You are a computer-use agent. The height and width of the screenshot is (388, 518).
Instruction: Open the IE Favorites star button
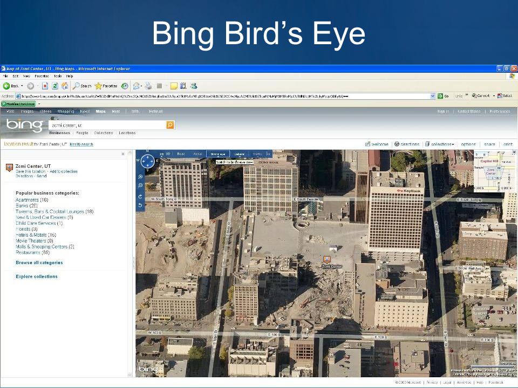pos(106,86)
